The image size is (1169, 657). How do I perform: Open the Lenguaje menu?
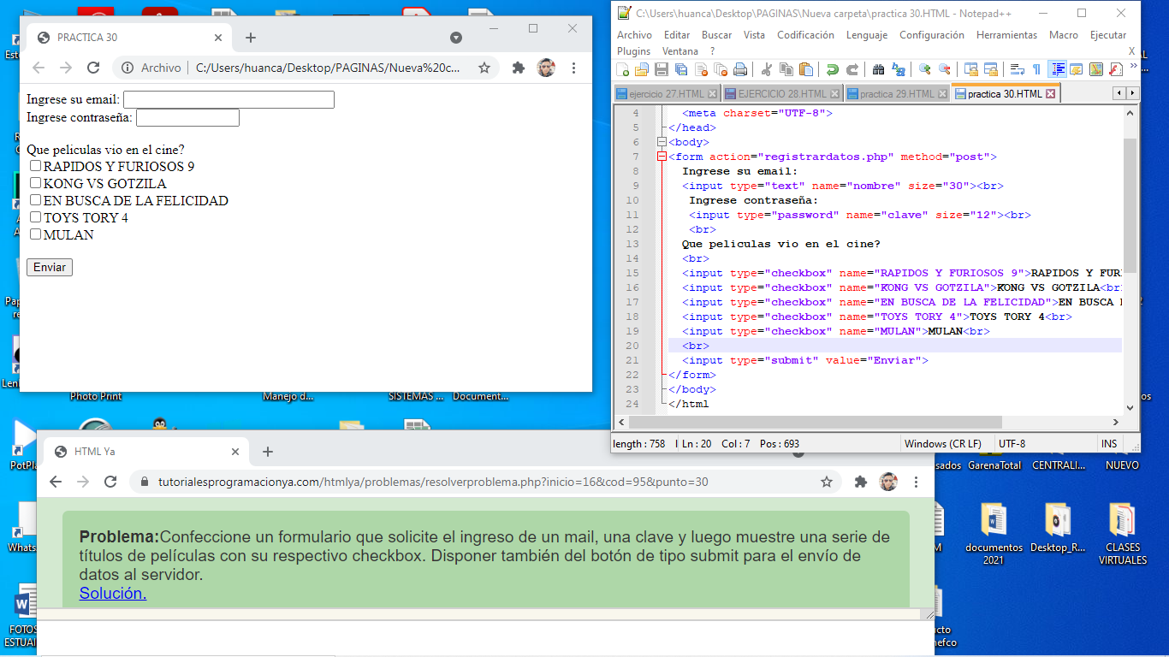coord(867,35)
